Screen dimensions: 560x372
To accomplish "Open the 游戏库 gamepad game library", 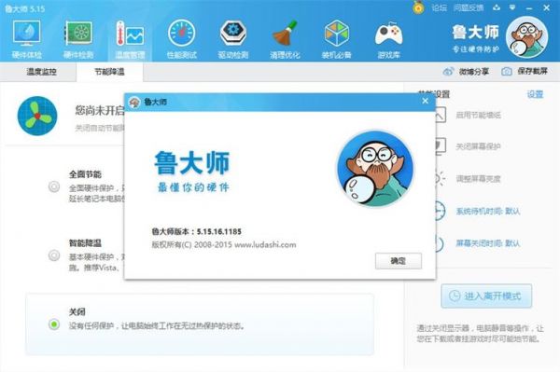I will tap(388, 39).
